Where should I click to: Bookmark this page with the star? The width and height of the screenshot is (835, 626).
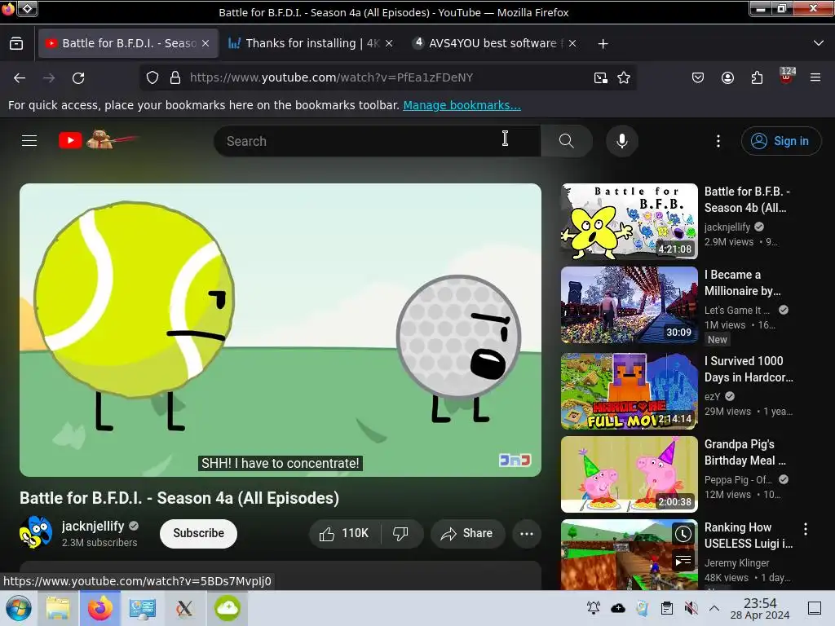click(624, 77)
